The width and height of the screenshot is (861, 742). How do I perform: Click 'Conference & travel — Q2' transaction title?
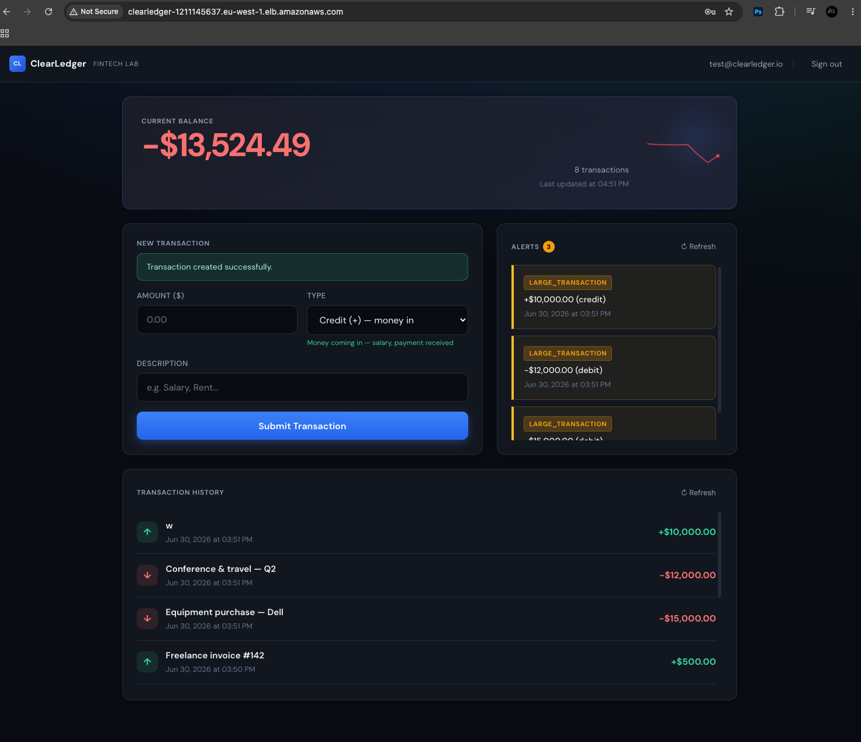coord(220,569)
